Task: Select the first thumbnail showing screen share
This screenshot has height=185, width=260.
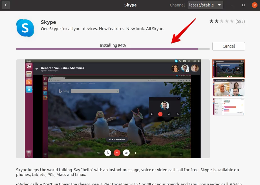Action: point(228,69)
